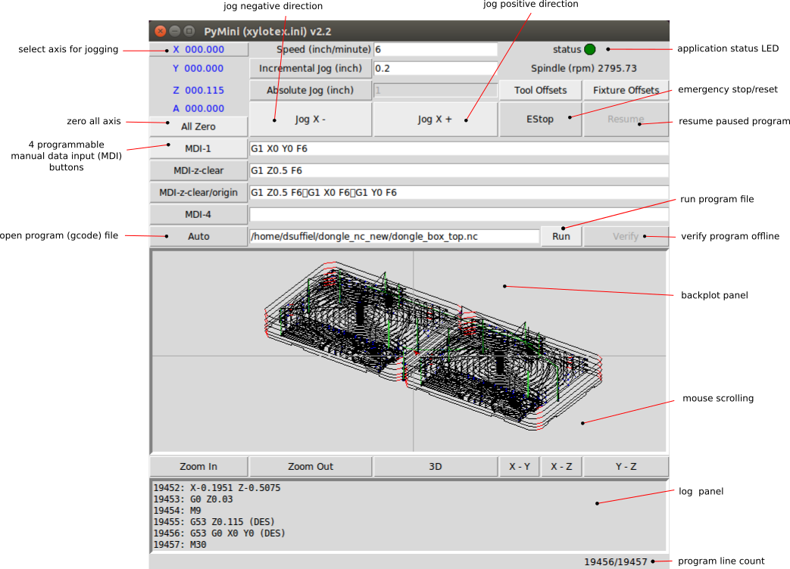Open a gcode file with Auto
Screen dimensions: 790x569
[198, 237]
